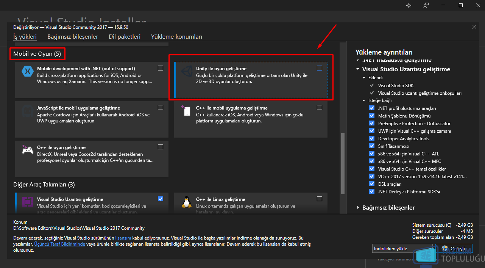Close the Değiştiriliyor dialog with X

tap(474, 27)
